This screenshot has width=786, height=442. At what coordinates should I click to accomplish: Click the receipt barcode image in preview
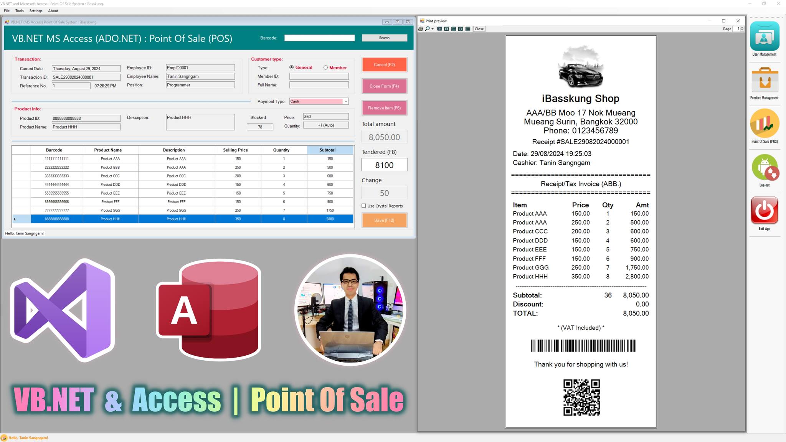pos(583,346)
